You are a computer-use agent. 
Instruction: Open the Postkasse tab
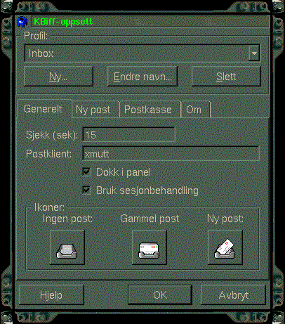[x=150, y=110]
